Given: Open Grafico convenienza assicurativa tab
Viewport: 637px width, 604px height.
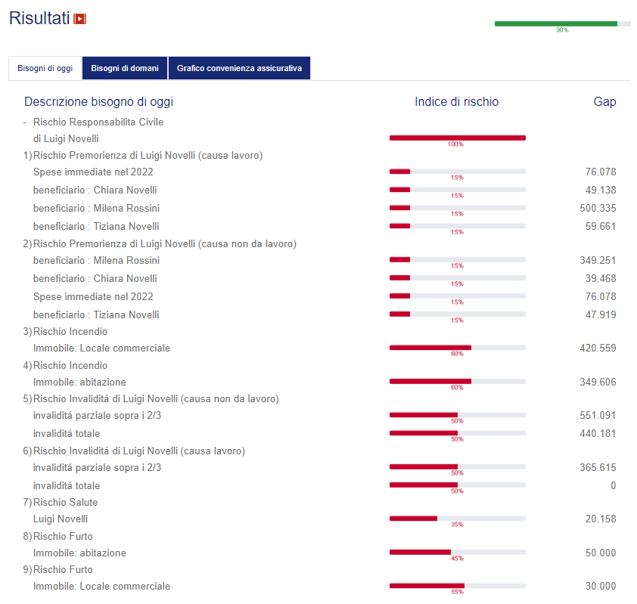Looking at the screenshot, I should coord(239,68).
